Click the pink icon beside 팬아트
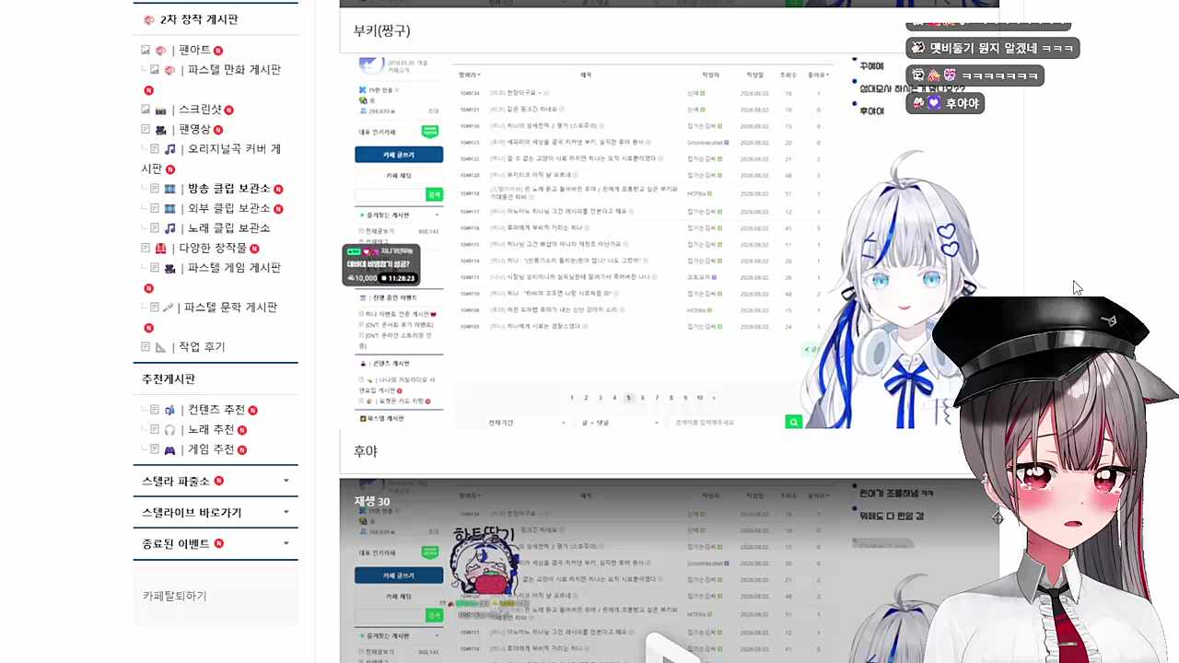The width and height of the screenshot is (1179, 663). 160,50
